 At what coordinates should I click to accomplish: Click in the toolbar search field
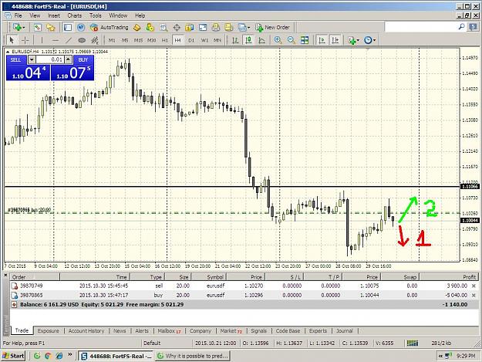pos(420,27)
